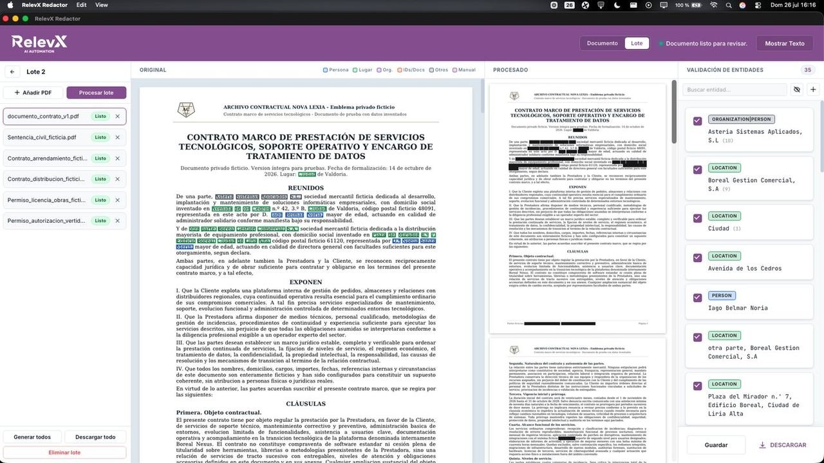Toggle the Org. legend filter
824x463 pixels.
coord(385,70)
